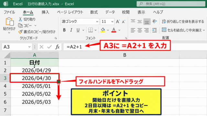Click the select-all corner triangle
The height and width of the screenshot is (116, 207).
click(x=7, y=55)
